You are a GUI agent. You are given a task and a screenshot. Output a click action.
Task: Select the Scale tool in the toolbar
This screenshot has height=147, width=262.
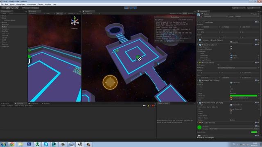tap(17, 8)
